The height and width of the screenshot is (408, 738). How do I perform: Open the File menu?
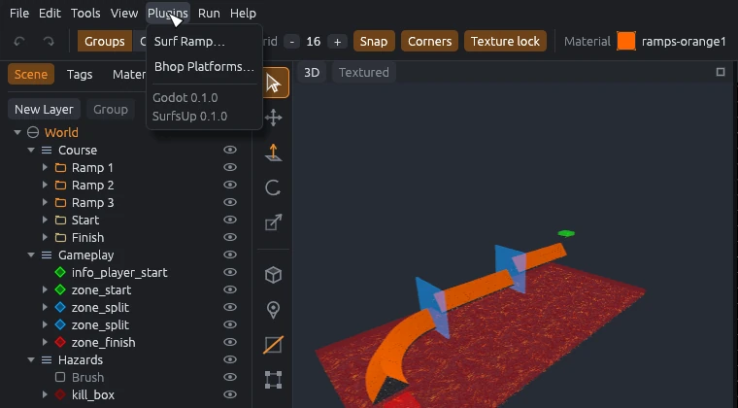[x=19, y=14]
